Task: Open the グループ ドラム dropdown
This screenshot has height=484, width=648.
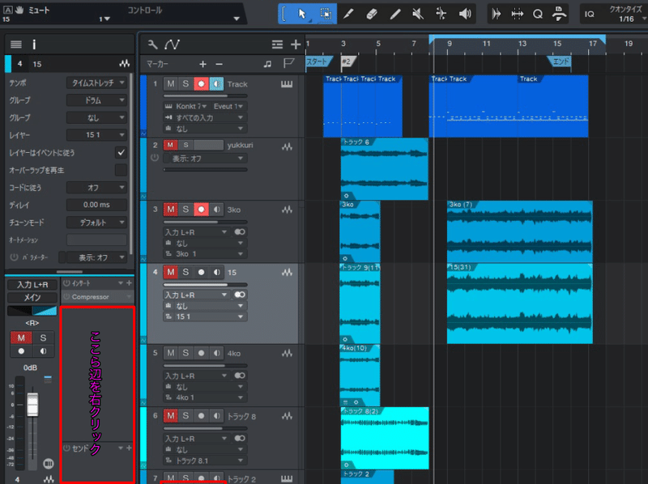Action: pyautogui.click(x=96, y=100)
